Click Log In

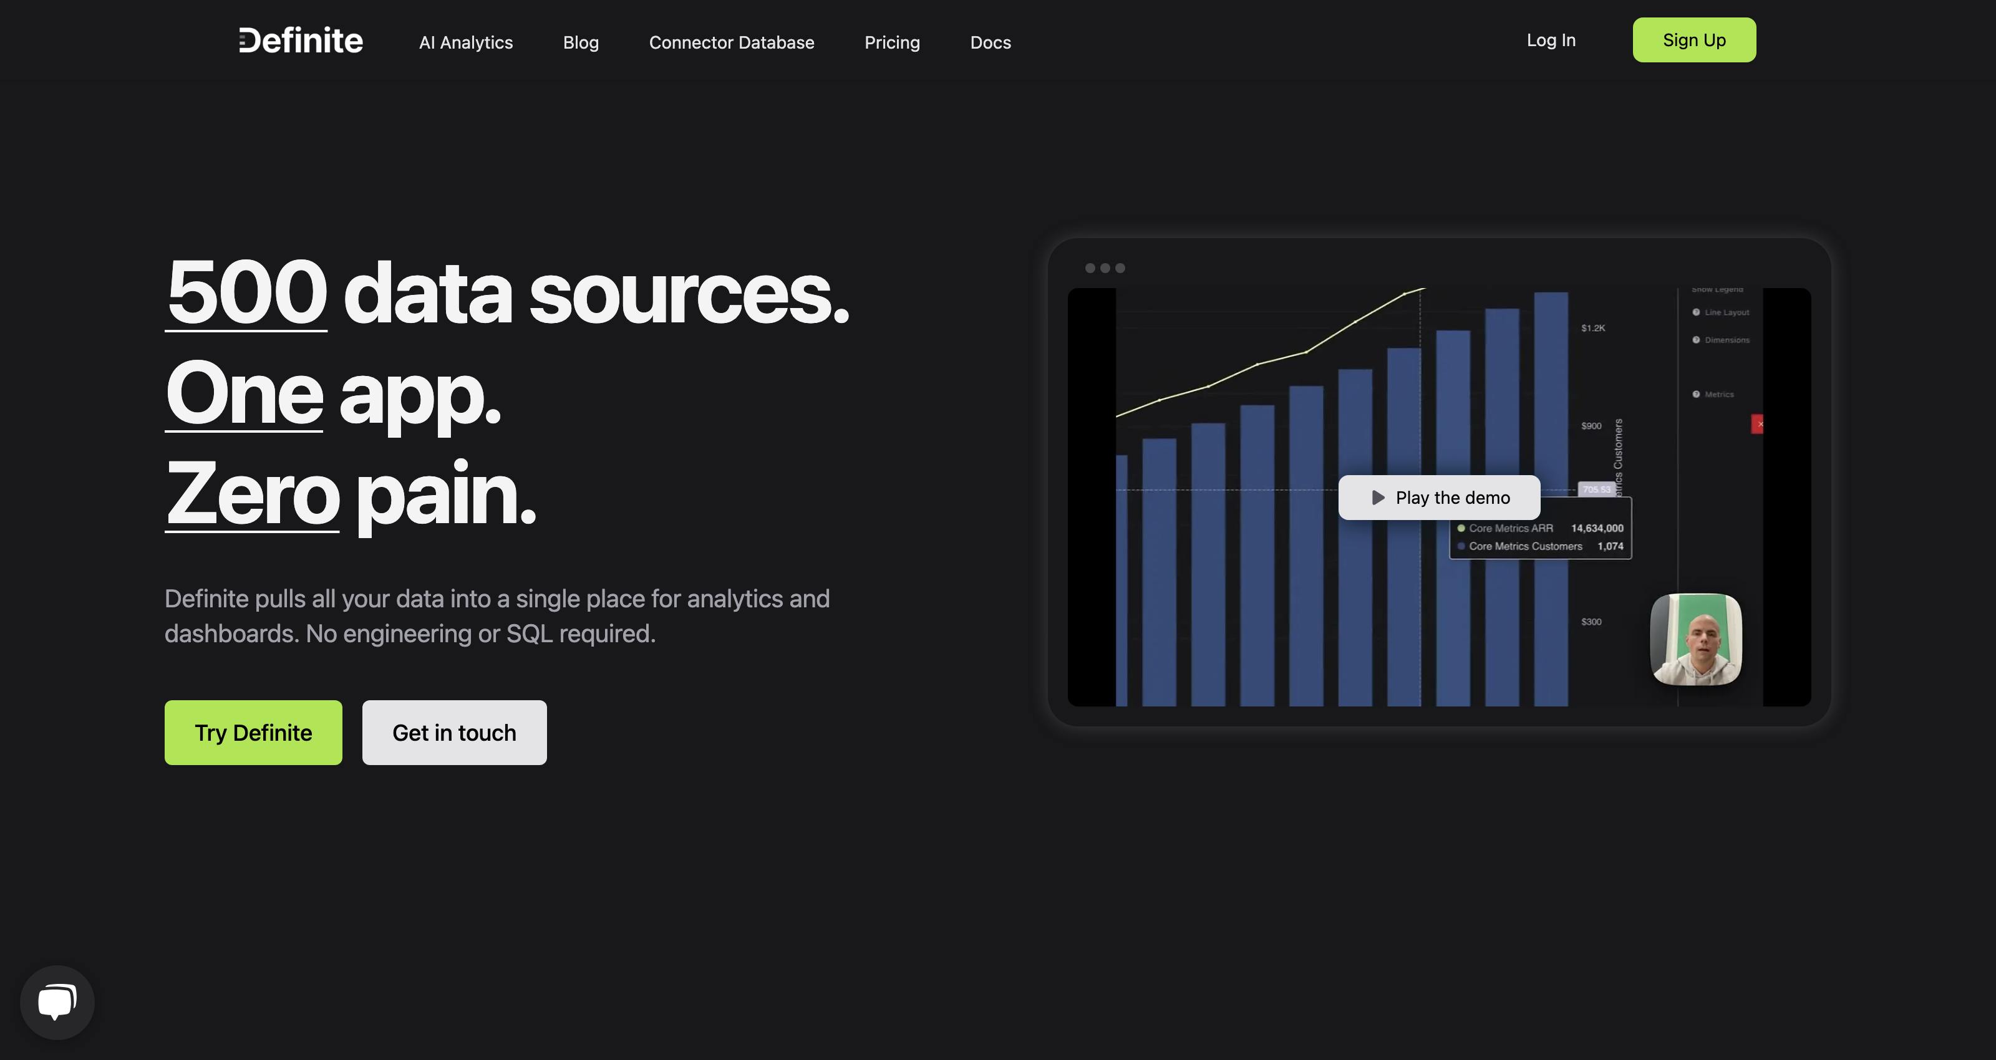click(x=1551, y=41)
